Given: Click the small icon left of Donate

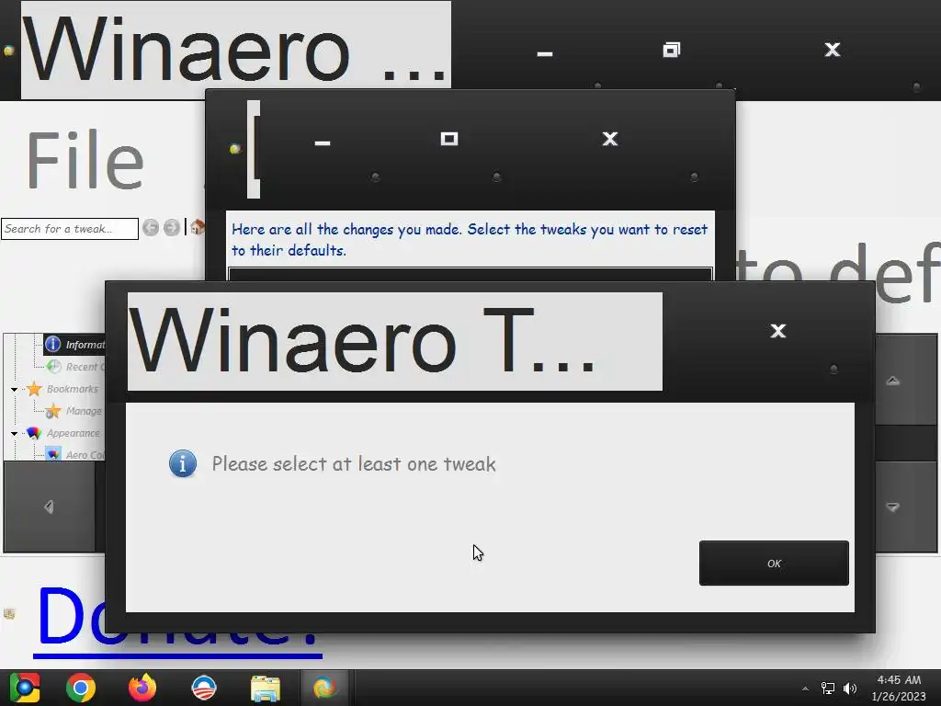Looking at the screenshot, I should [x=9, y=613].
